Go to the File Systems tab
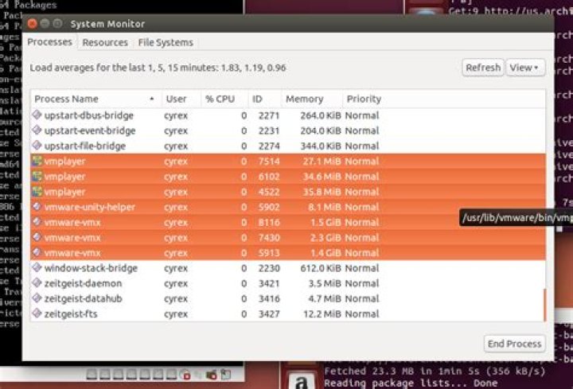 click(166, 42)
